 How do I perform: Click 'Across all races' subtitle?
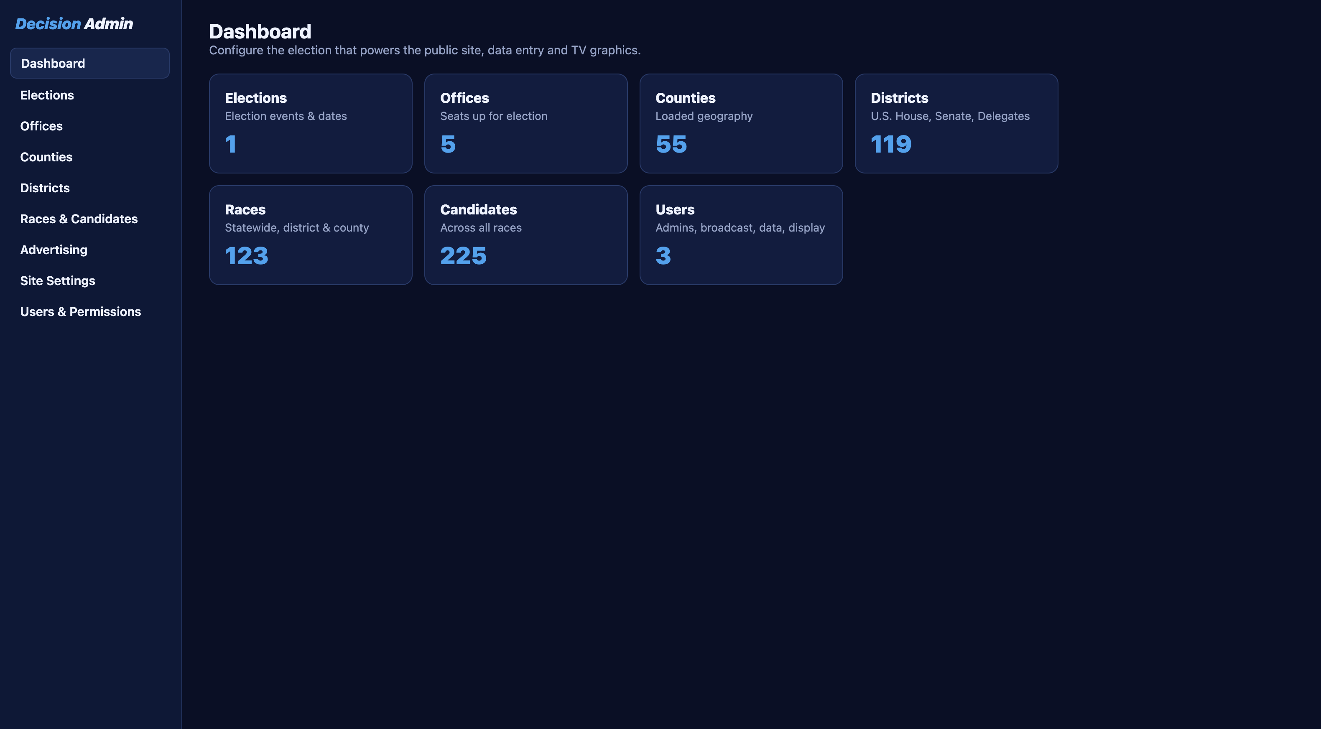(481, 228)
